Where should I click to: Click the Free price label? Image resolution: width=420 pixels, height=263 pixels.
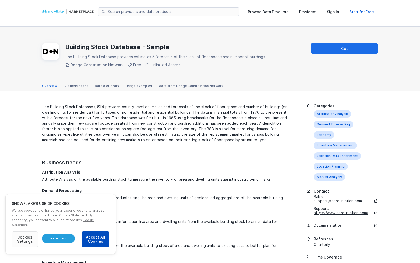click(137, 65)
